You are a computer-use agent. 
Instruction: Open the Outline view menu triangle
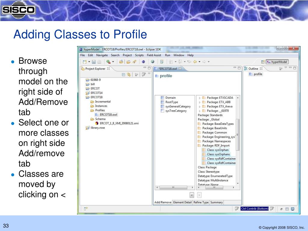[x=286, y=68]
